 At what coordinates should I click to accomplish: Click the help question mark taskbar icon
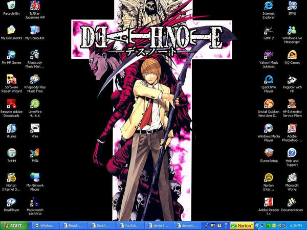click(220, 226)
